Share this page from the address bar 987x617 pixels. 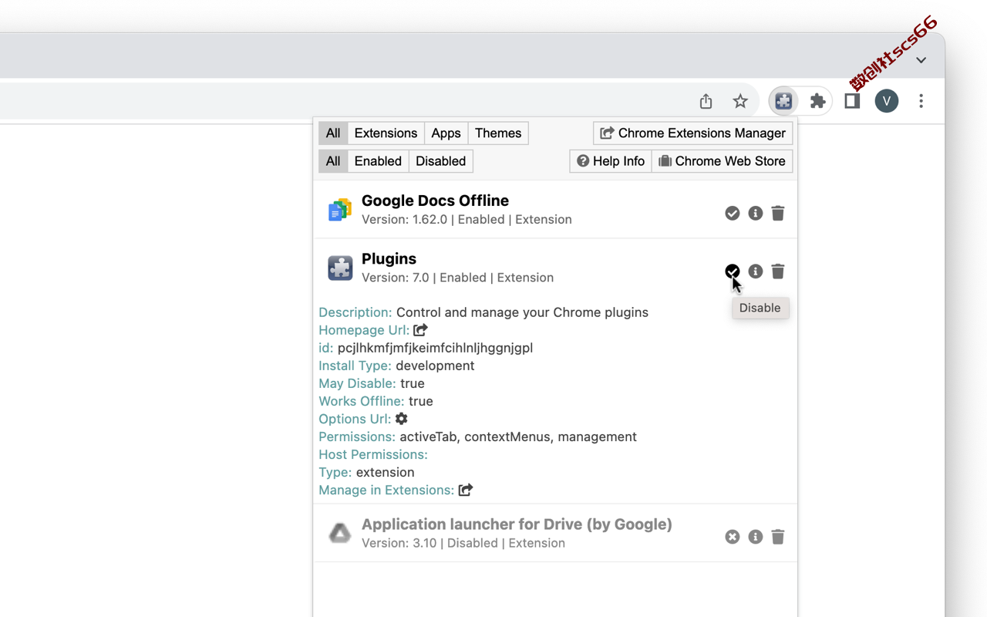click(x=706, y=101)
